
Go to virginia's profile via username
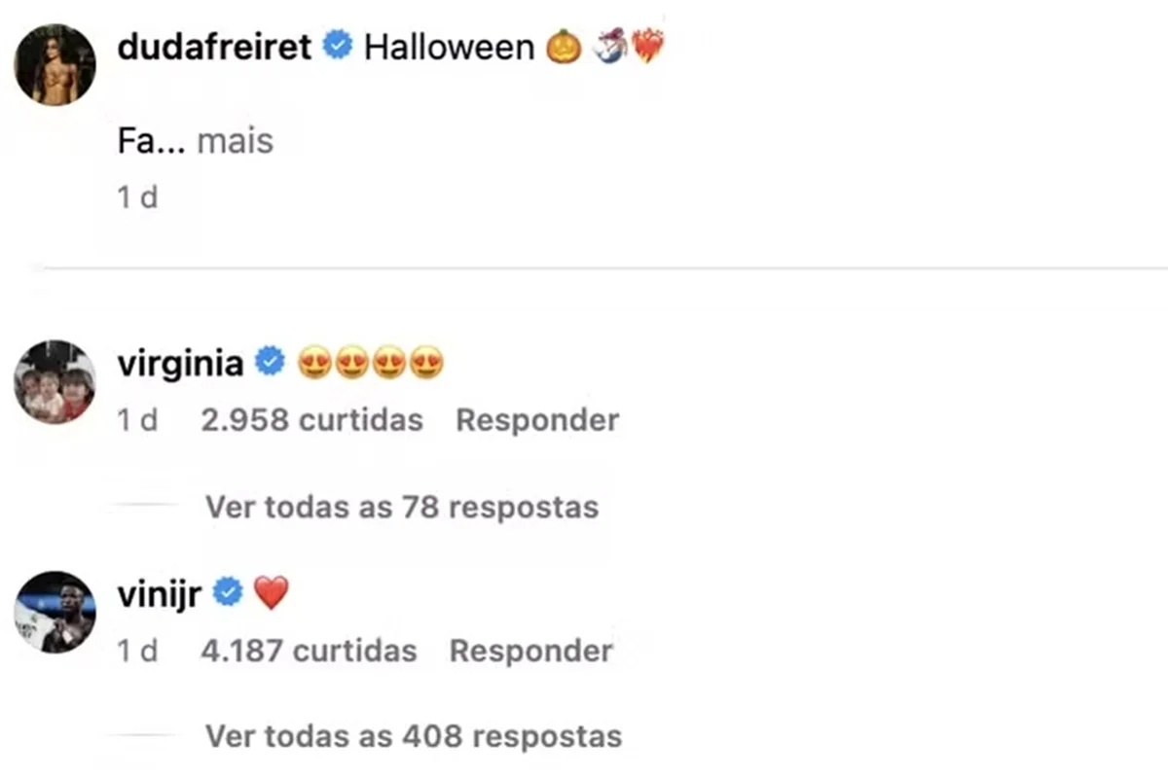pos(180,364)
